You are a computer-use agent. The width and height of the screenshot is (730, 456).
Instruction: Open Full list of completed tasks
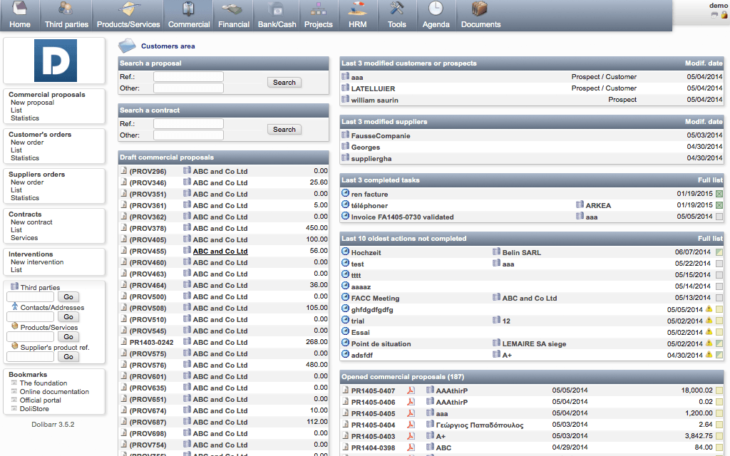pos(710,180)
